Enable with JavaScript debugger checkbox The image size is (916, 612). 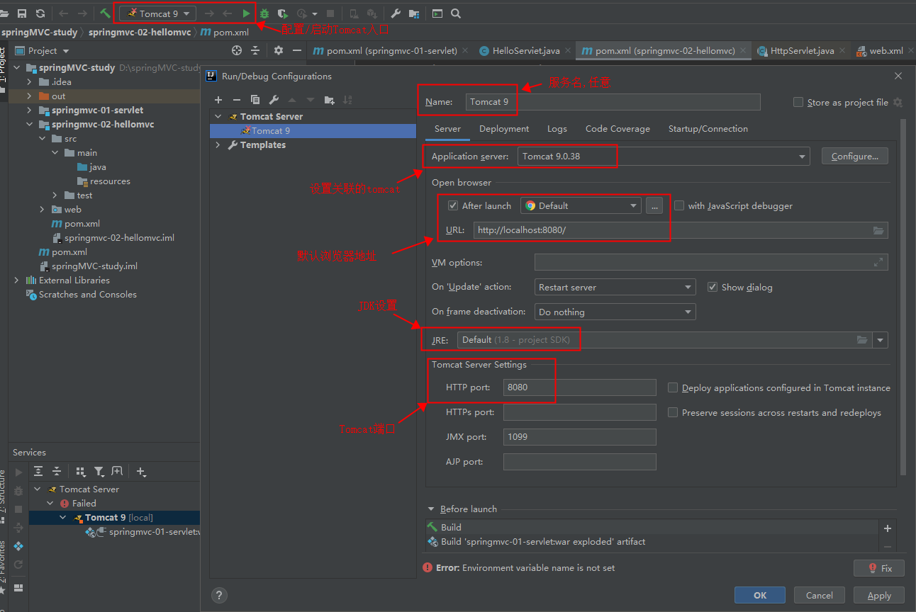click(679, 205)
